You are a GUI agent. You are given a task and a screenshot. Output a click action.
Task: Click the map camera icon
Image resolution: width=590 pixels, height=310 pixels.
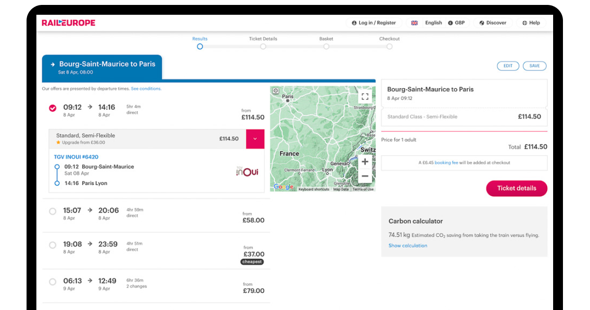[x=276, y=91]
